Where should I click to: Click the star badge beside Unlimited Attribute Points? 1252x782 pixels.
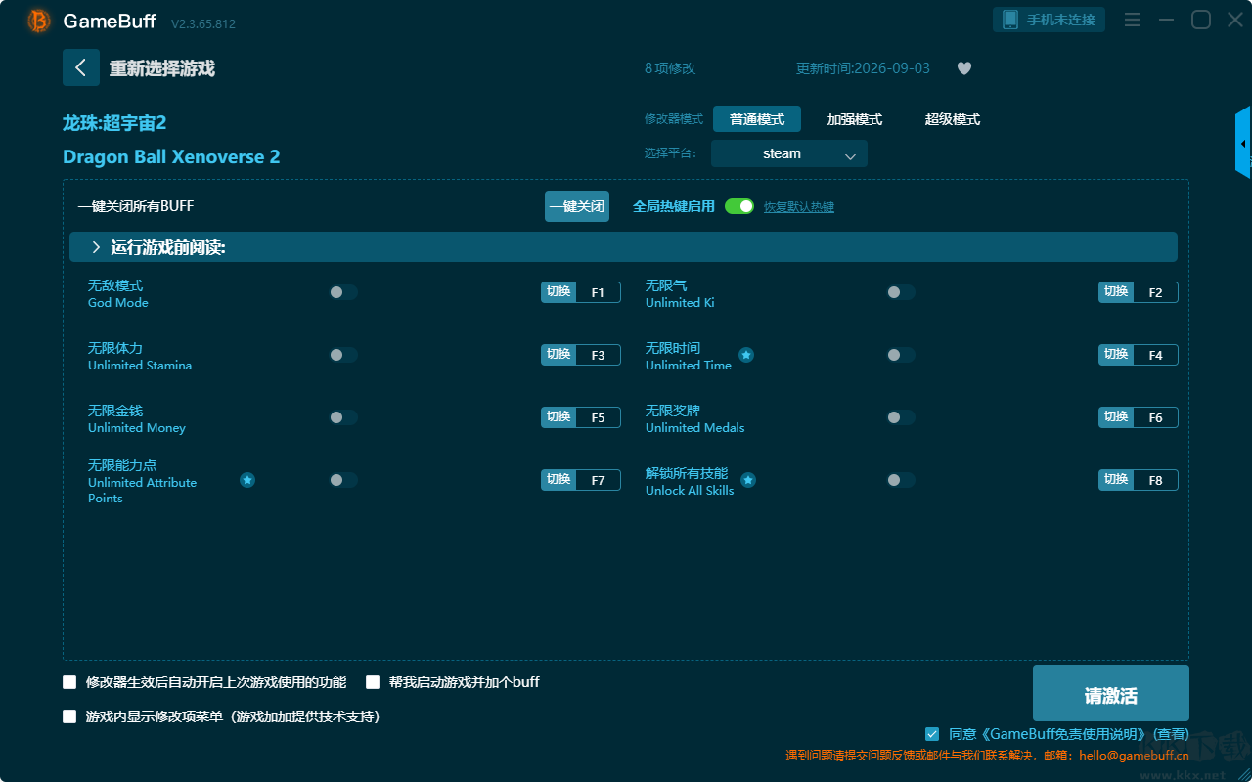[x=247, y=480]
